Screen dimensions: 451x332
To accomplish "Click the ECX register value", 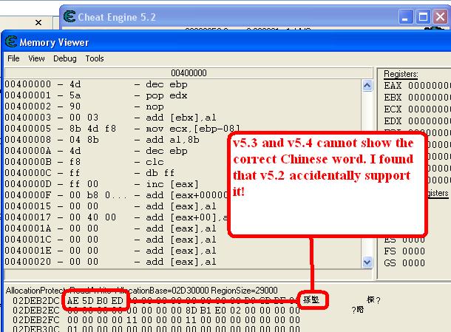I will pyautogui.click(x=430, y=109).
